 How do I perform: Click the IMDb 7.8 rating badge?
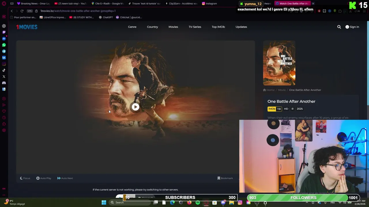click(275, 109)
